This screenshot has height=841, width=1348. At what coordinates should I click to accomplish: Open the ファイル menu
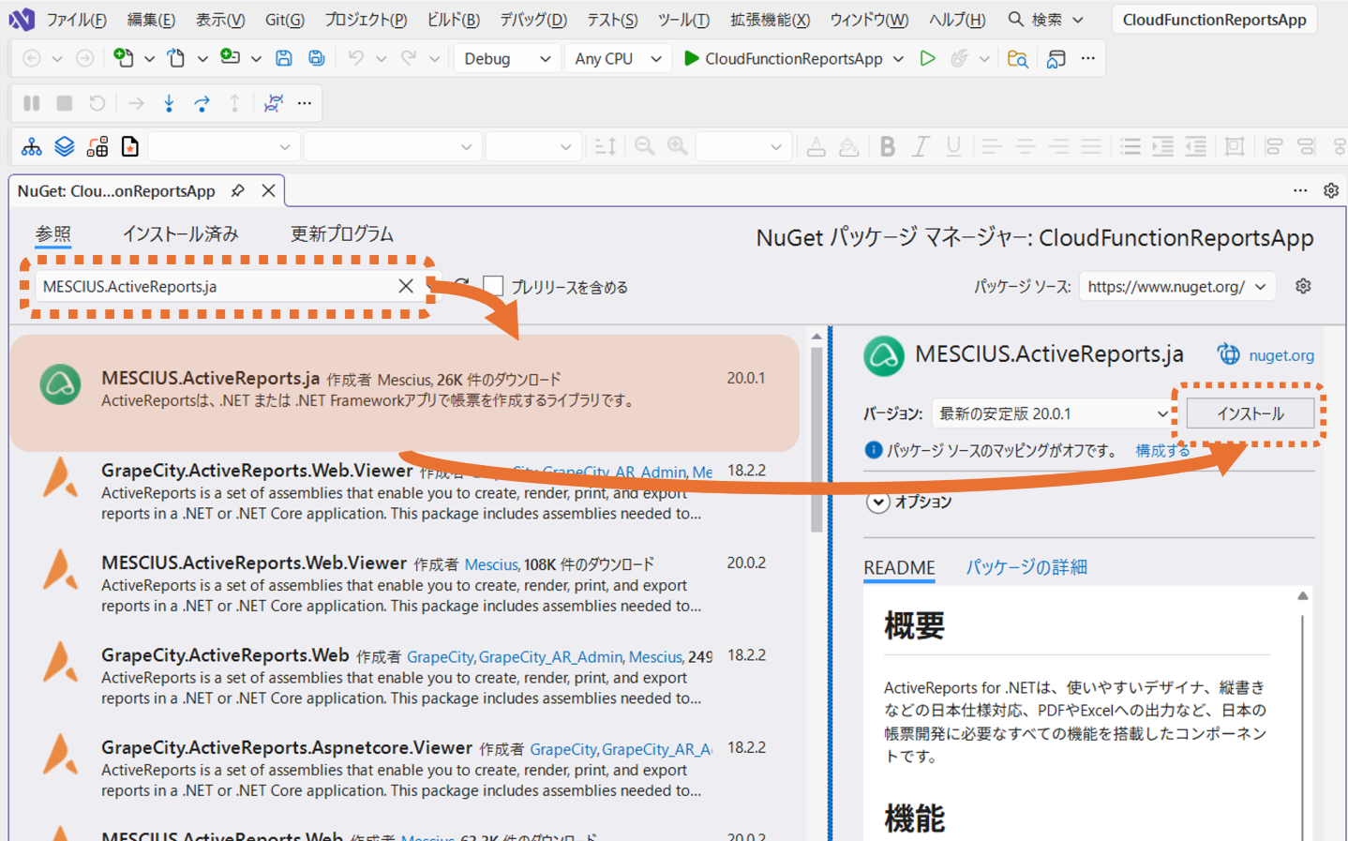click(77, 19)
